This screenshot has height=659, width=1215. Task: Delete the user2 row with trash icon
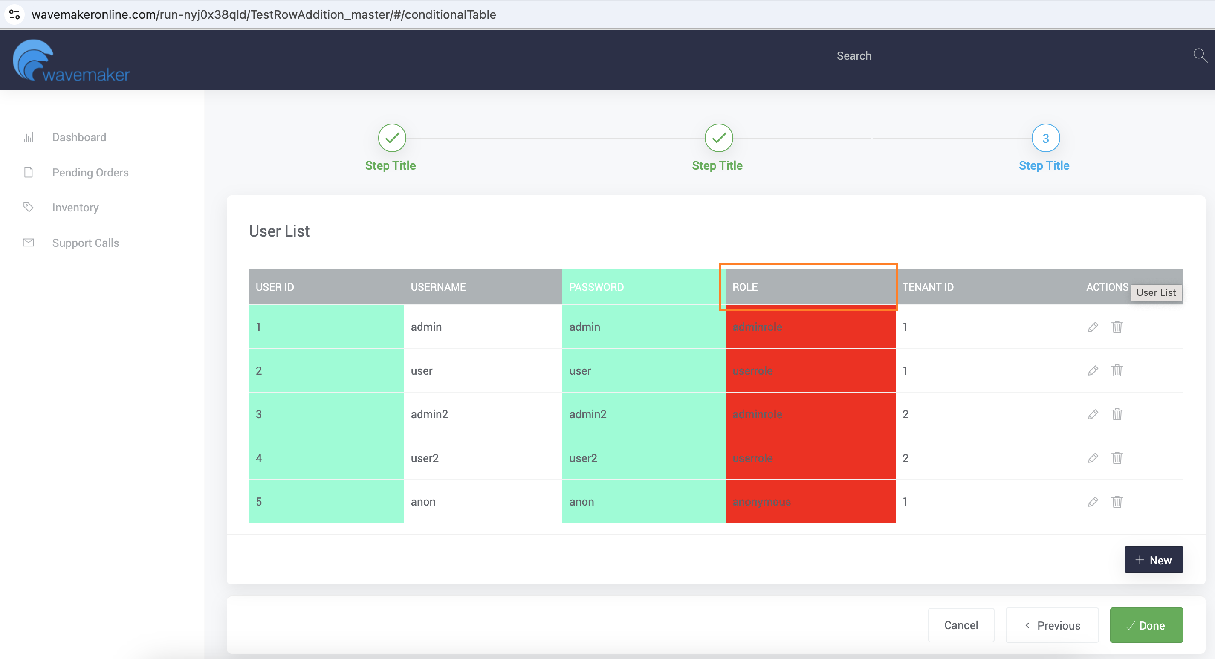click(1117, 457)
